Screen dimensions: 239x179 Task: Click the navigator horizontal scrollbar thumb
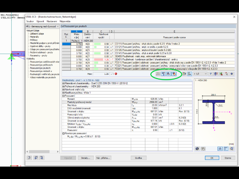[39, 152]
